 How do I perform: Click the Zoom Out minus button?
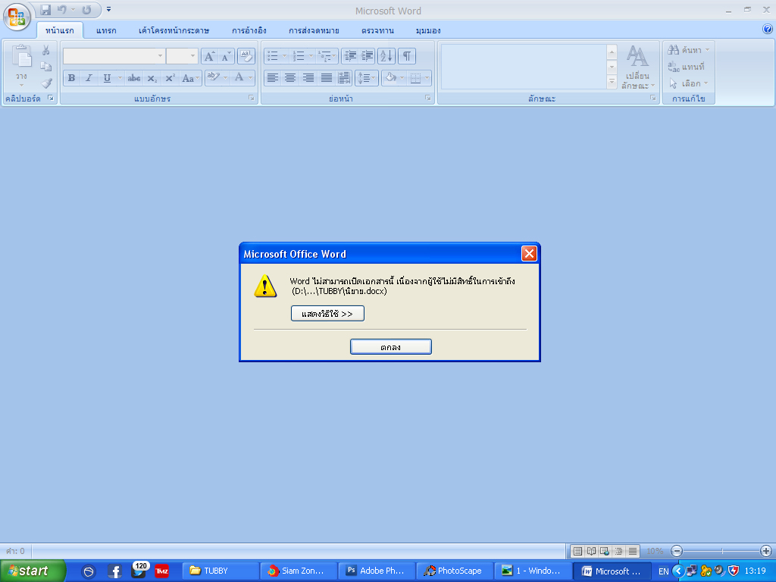(677, 551)
